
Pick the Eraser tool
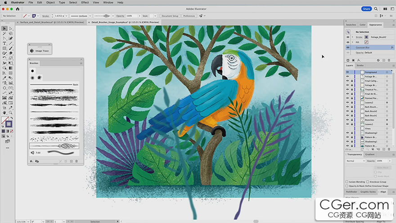point(11,53)
